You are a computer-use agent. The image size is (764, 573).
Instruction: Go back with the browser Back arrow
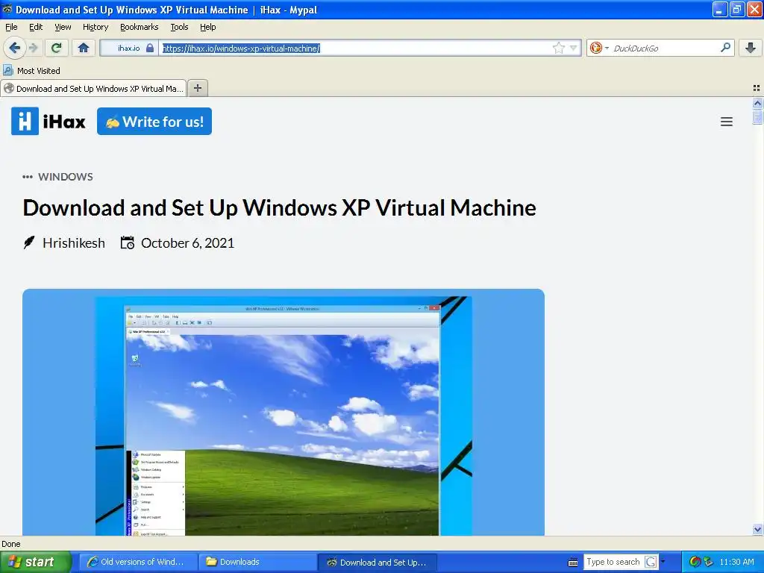pyautogui.click(x=14, y=48)
